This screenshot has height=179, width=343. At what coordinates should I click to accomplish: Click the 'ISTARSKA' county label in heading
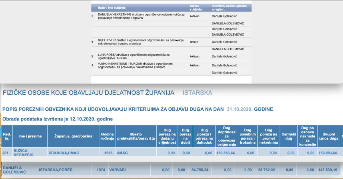click(198, 93)
